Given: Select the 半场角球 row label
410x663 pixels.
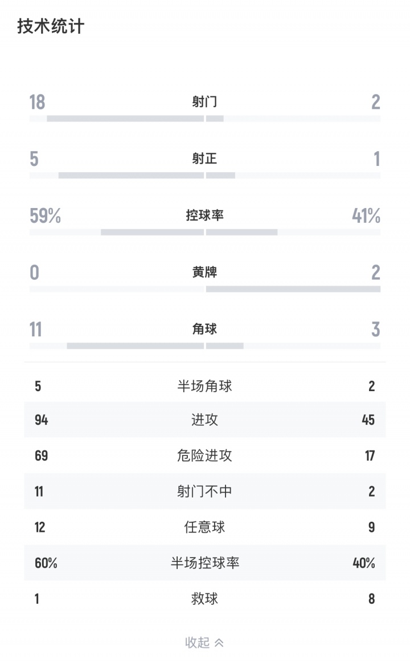Looking at the screenshot, I should [x=204, y=387].
